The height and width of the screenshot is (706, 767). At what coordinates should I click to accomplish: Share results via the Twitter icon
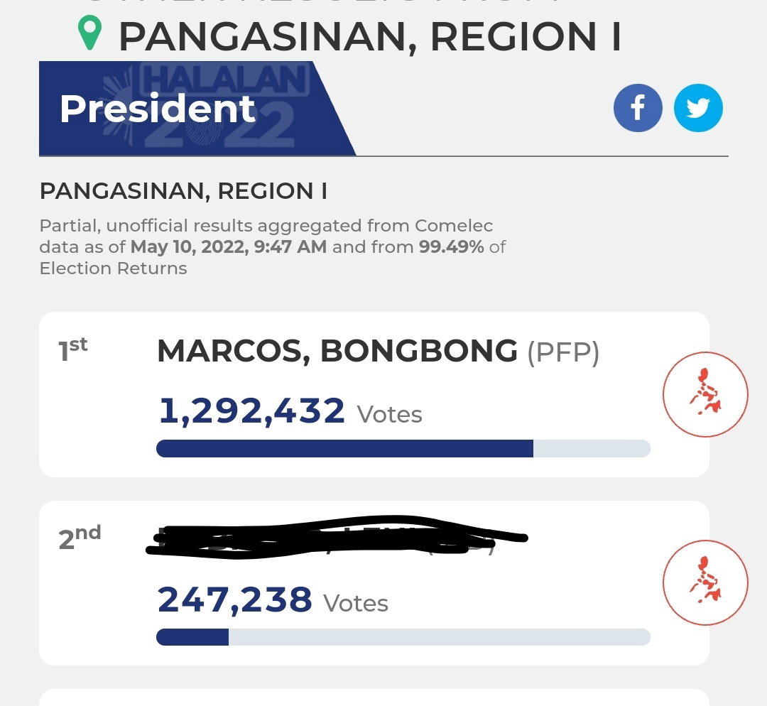point(698,108)
